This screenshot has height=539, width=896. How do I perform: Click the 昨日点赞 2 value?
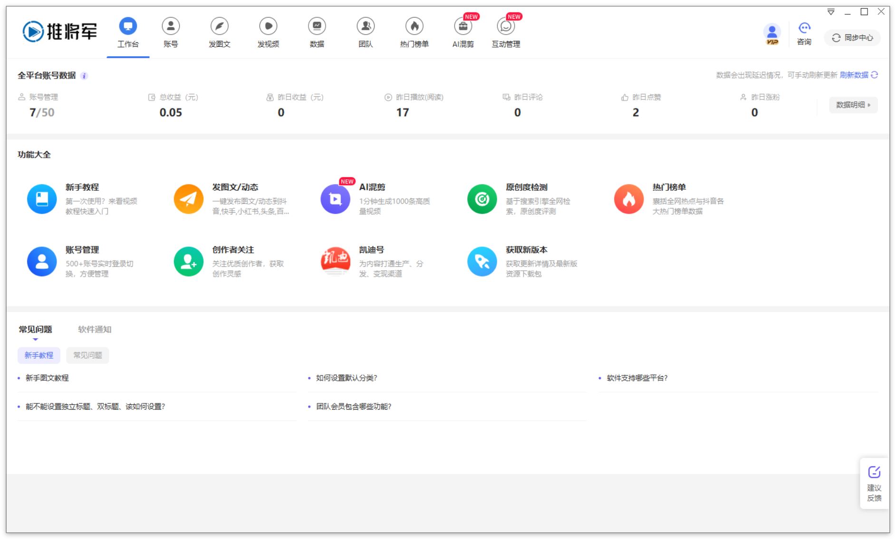[636, 112]
